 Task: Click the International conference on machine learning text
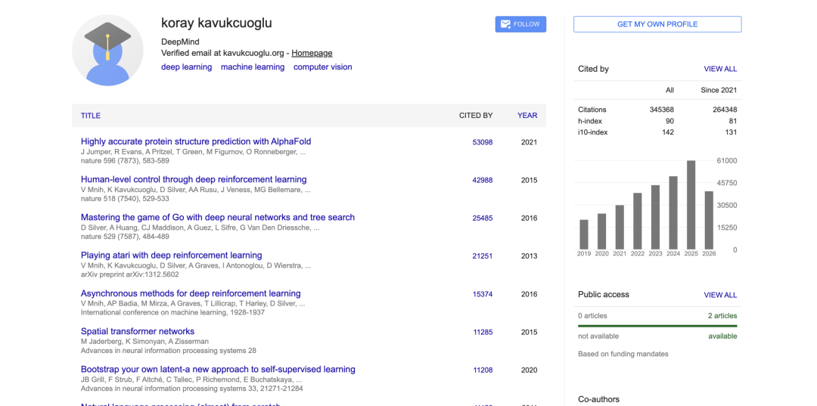click(172, 313)
